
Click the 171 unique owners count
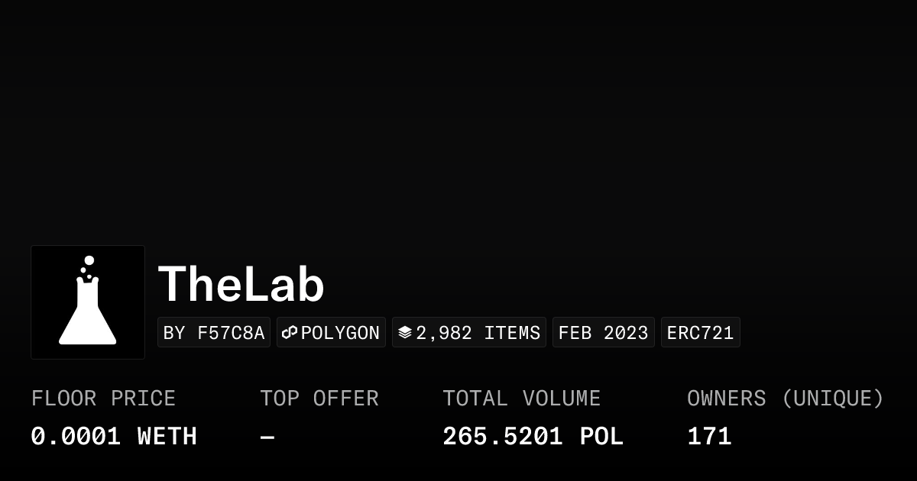coord(709,437)
